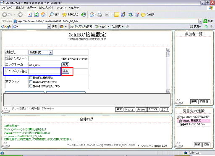Click the settings panel scrollbar down arrow
The image size is (215, 156).
[x=168, y=91]
